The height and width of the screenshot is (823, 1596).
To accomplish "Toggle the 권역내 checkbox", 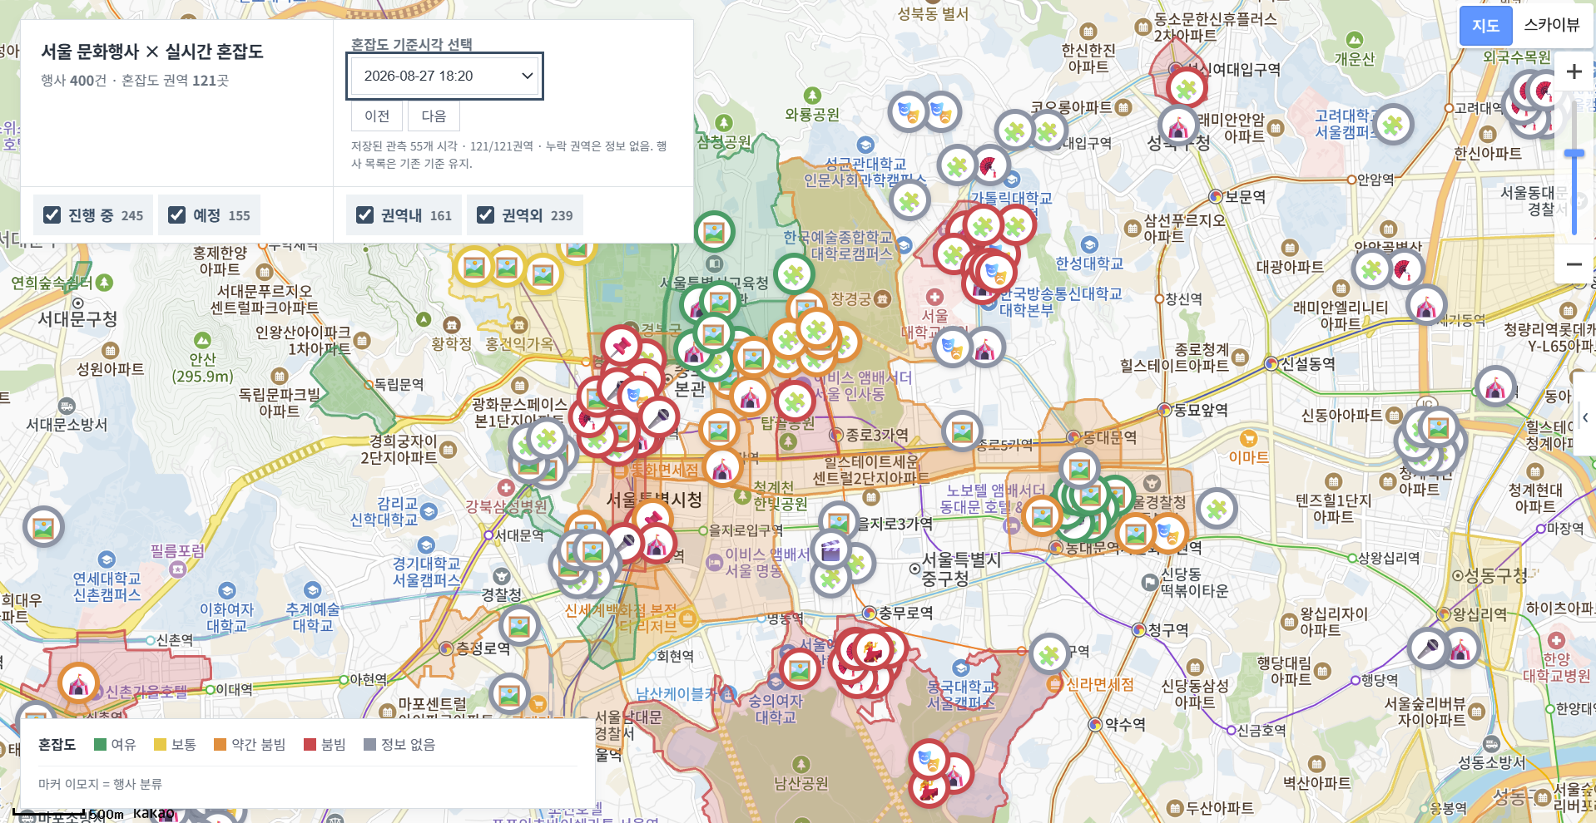I will pos(364,215).
